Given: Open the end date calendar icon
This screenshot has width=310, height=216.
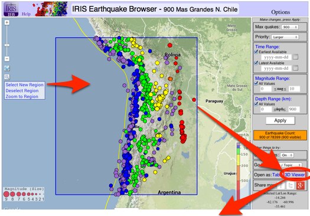Looking at the screenshot, I should point(295,68).
